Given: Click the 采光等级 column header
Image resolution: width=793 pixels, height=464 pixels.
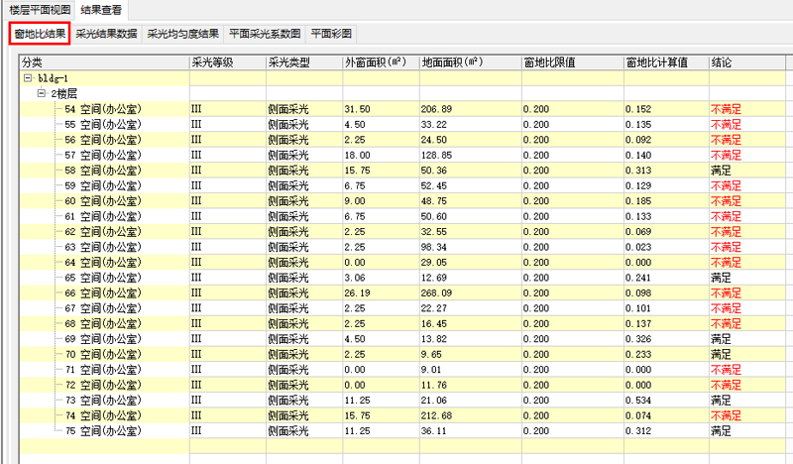Looking at the screenshot, I should click(228, 62).
